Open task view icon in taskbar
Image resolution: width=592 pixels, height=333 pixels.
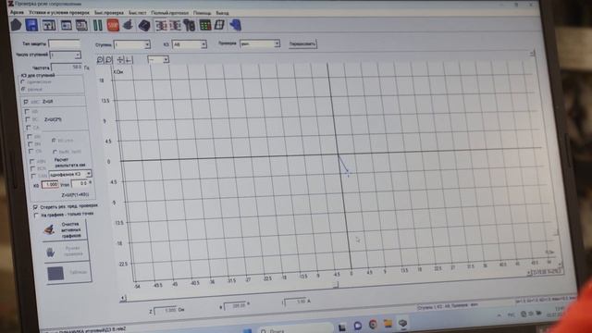(342, 327)
